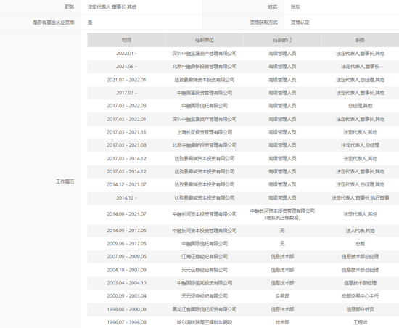Viewport: 399px width, 328px height.
Task: Select 江海证券经纪有限公司 company cell
Action: coord(205,256)
